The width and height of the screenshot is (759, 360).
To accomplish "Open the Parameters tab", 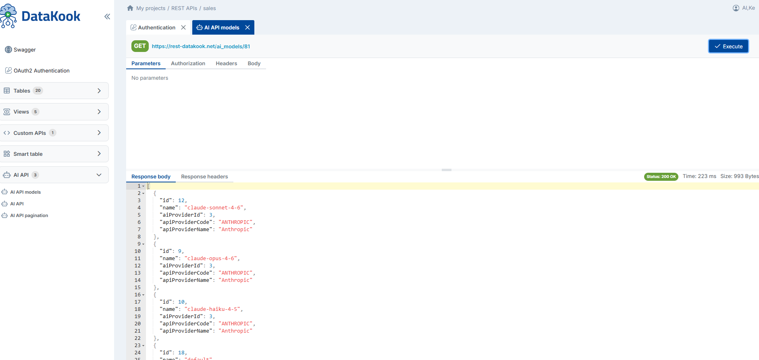I will pos(146,63).
